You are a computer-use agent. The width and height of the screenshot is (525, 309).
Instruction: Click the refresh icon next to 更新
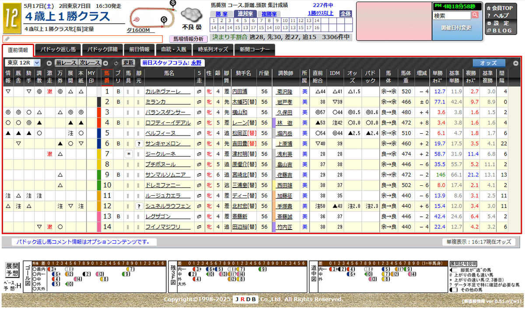115,62
